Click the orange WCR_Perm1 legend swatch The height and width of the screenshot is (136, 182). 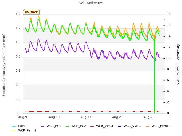click(148, 126)
